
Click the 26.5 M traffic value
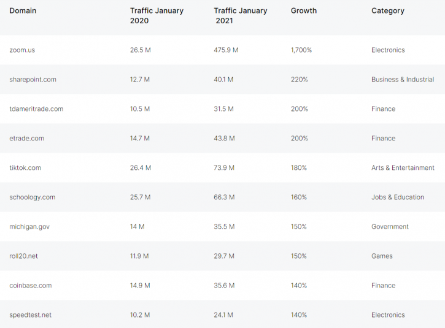click(x=141, y=50)
